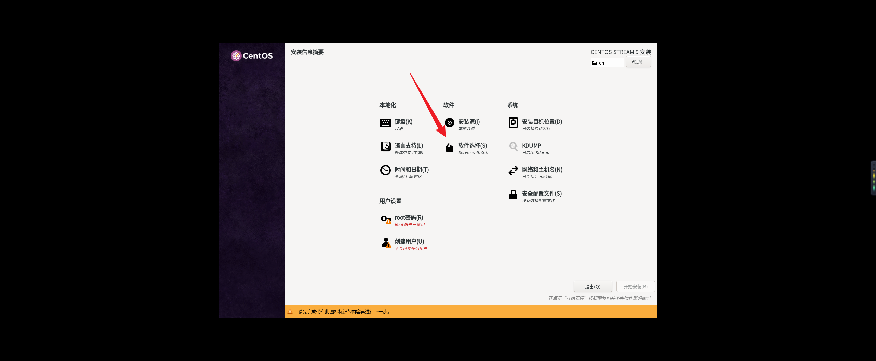Click the root password key icon
This screenshot has width=876, height=361.
pyautogui.click(x=386, y=219)
